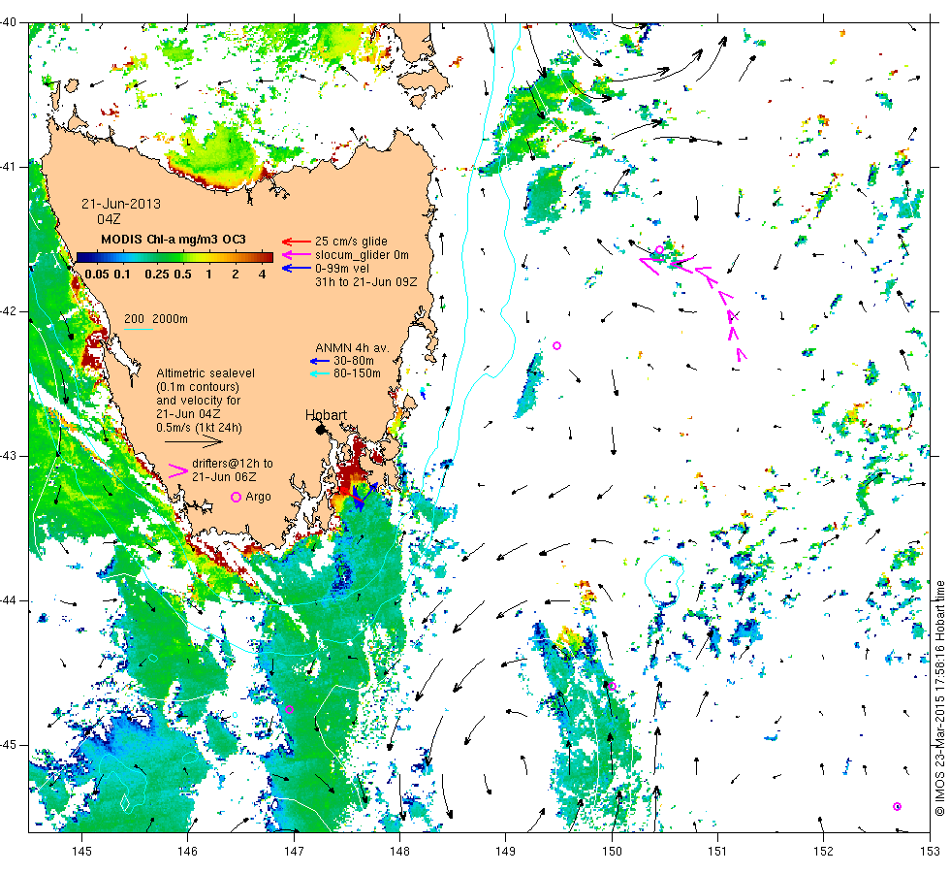Click the 'Argo' legend label

point(258,497)
